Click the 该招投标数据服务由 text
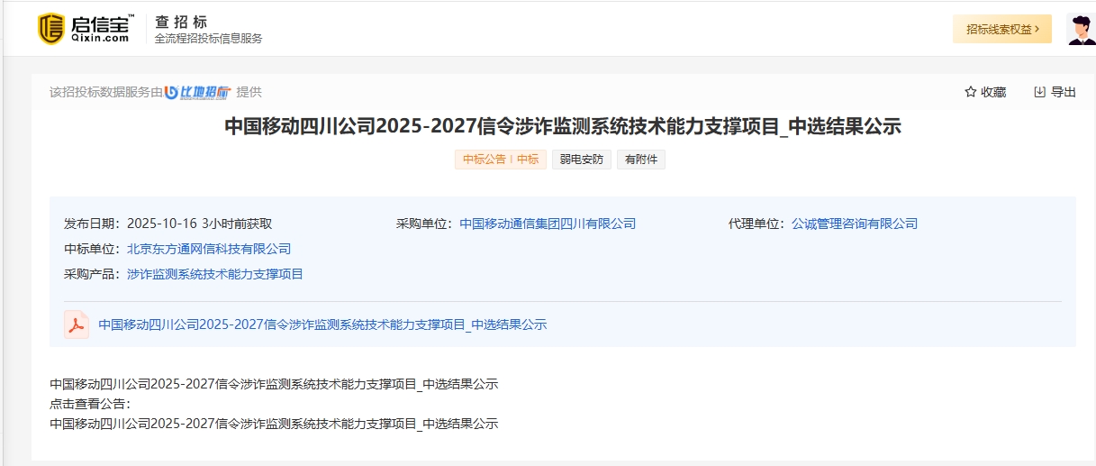The image size is (1096, 466). (x=106, y=92)
